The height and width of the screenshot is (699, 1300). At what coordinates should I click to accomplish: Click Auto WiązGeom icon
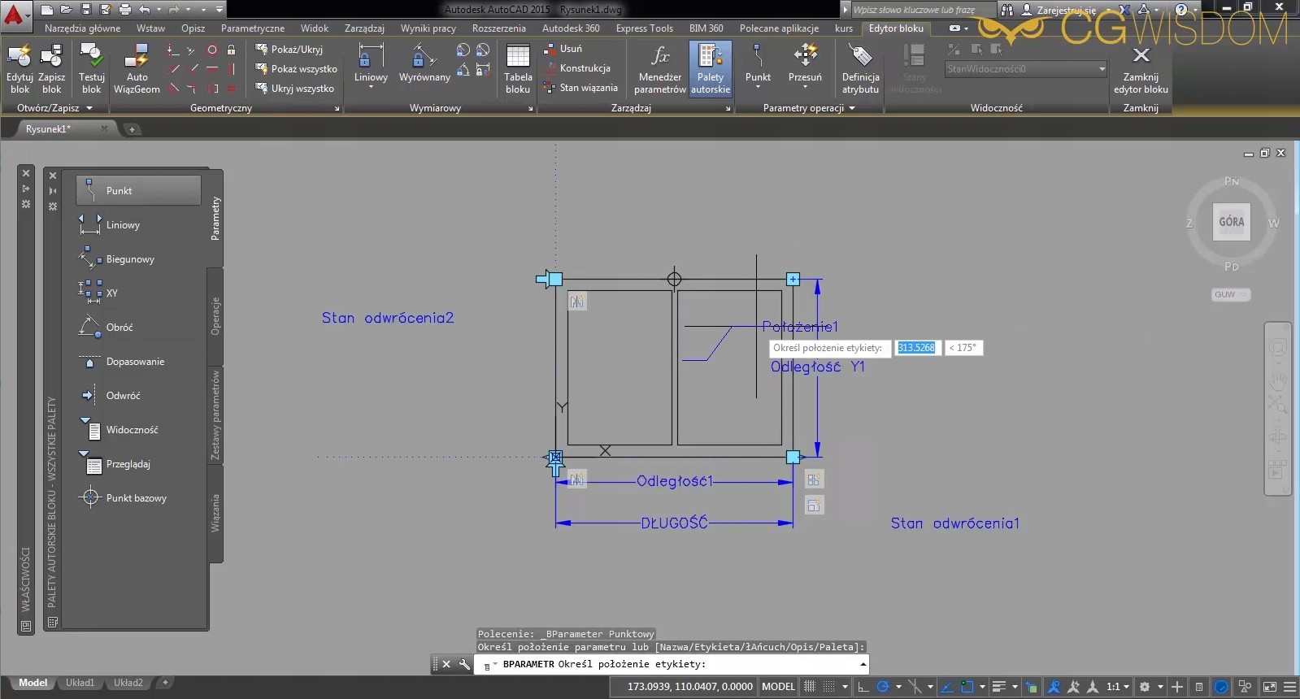(x=137, y=68)
